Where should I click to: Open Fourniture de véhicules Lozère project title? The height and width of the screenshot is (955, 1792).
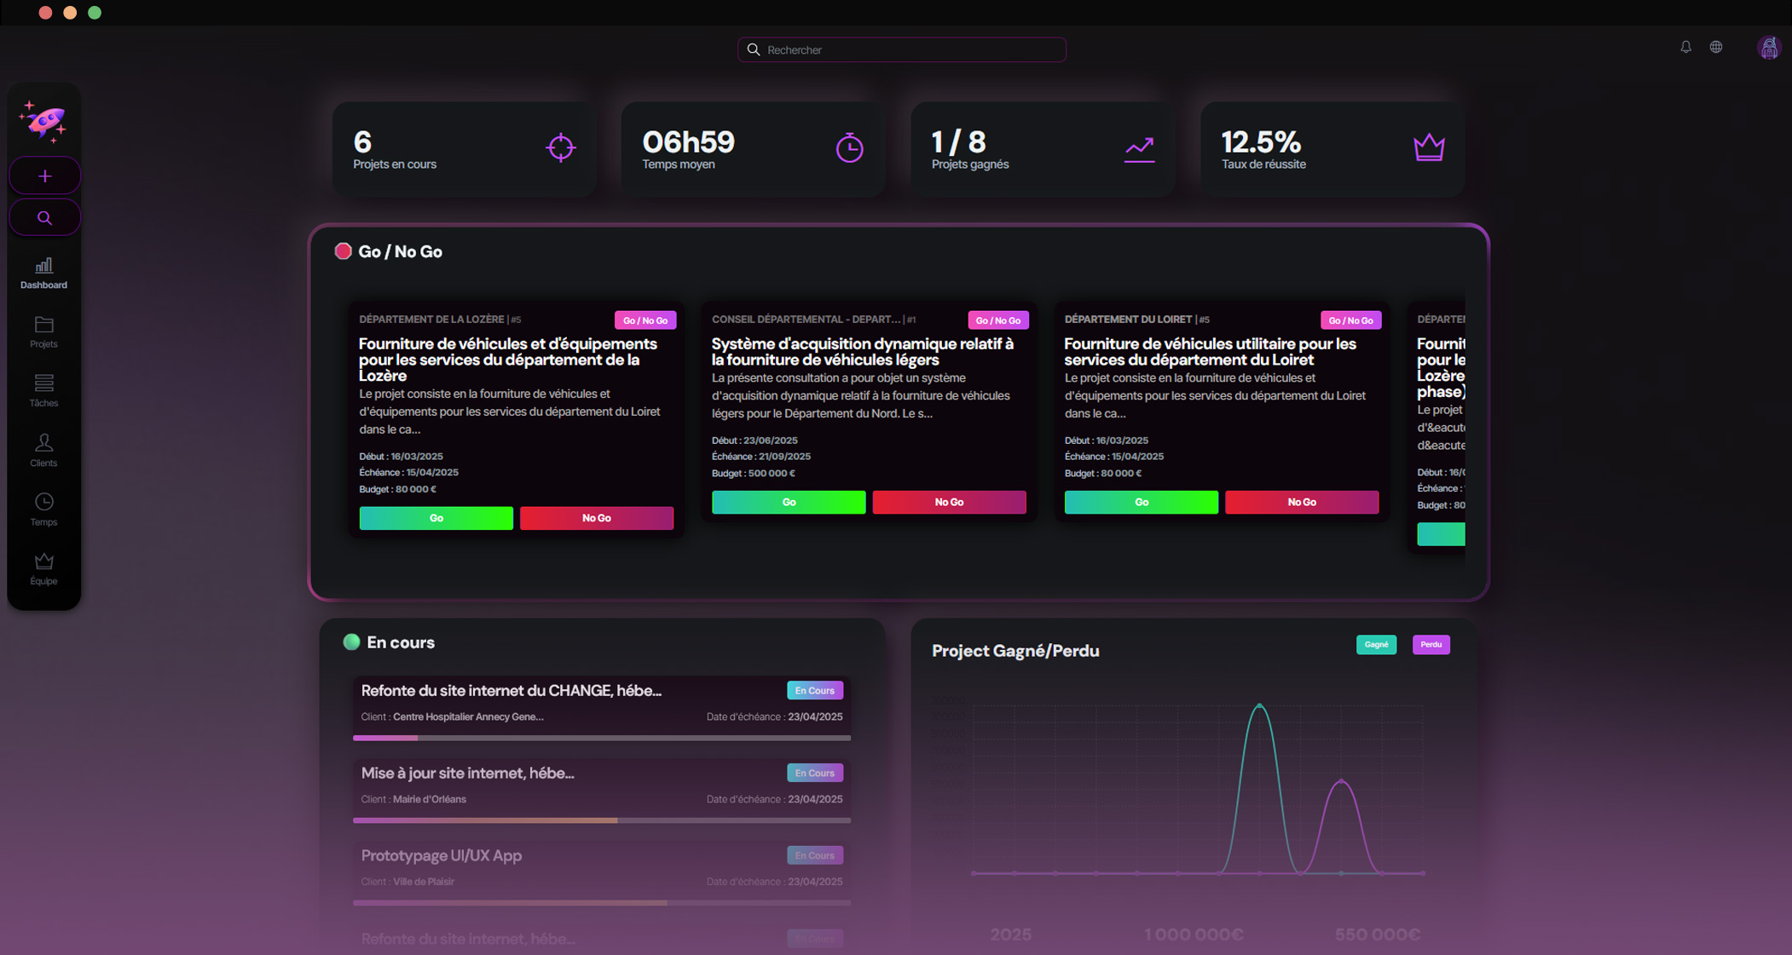coord(508,360)
